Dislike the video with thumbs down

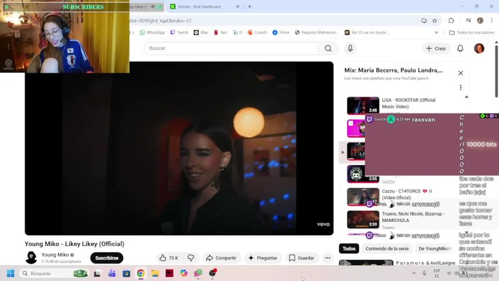191,258
